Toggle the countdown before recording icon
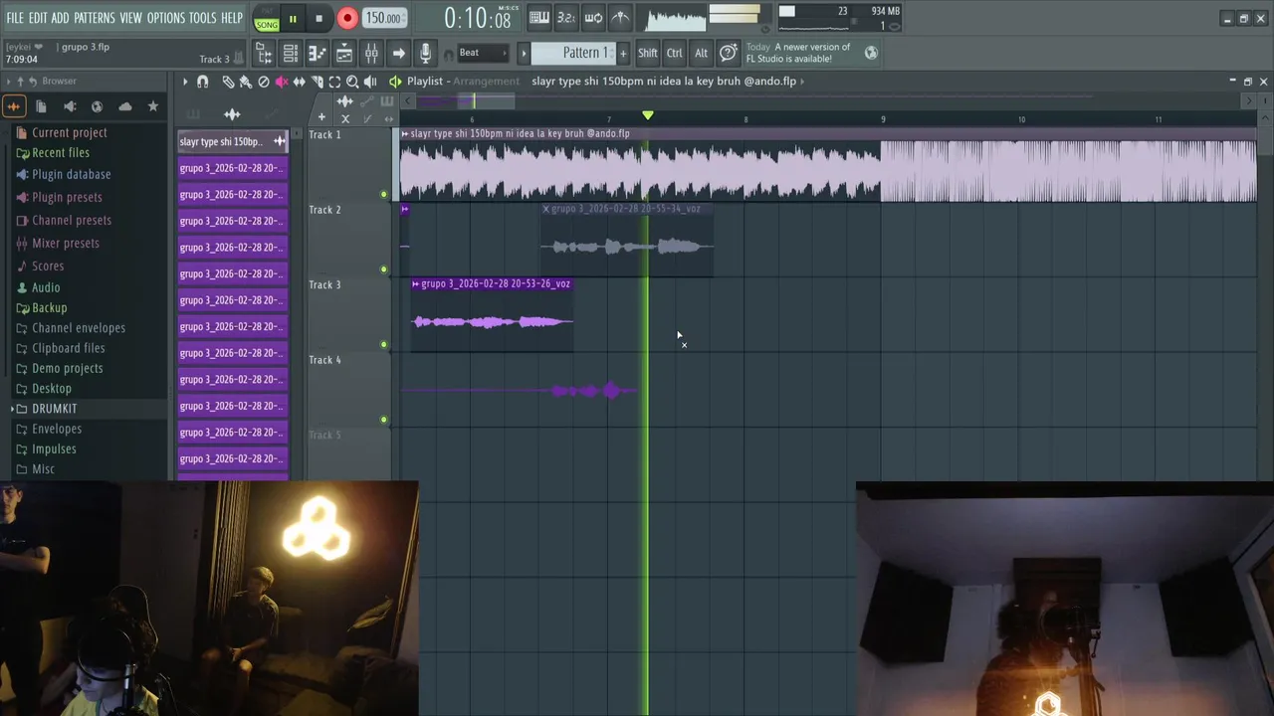 (565, 17)
